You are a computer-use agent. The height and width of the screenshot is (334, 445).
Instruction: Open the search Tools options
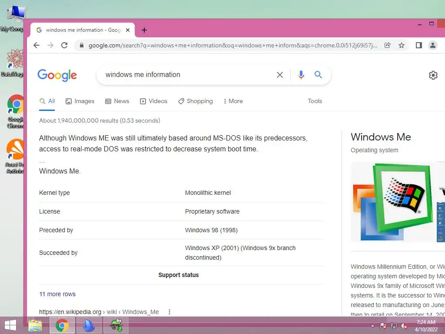[315, 101]
